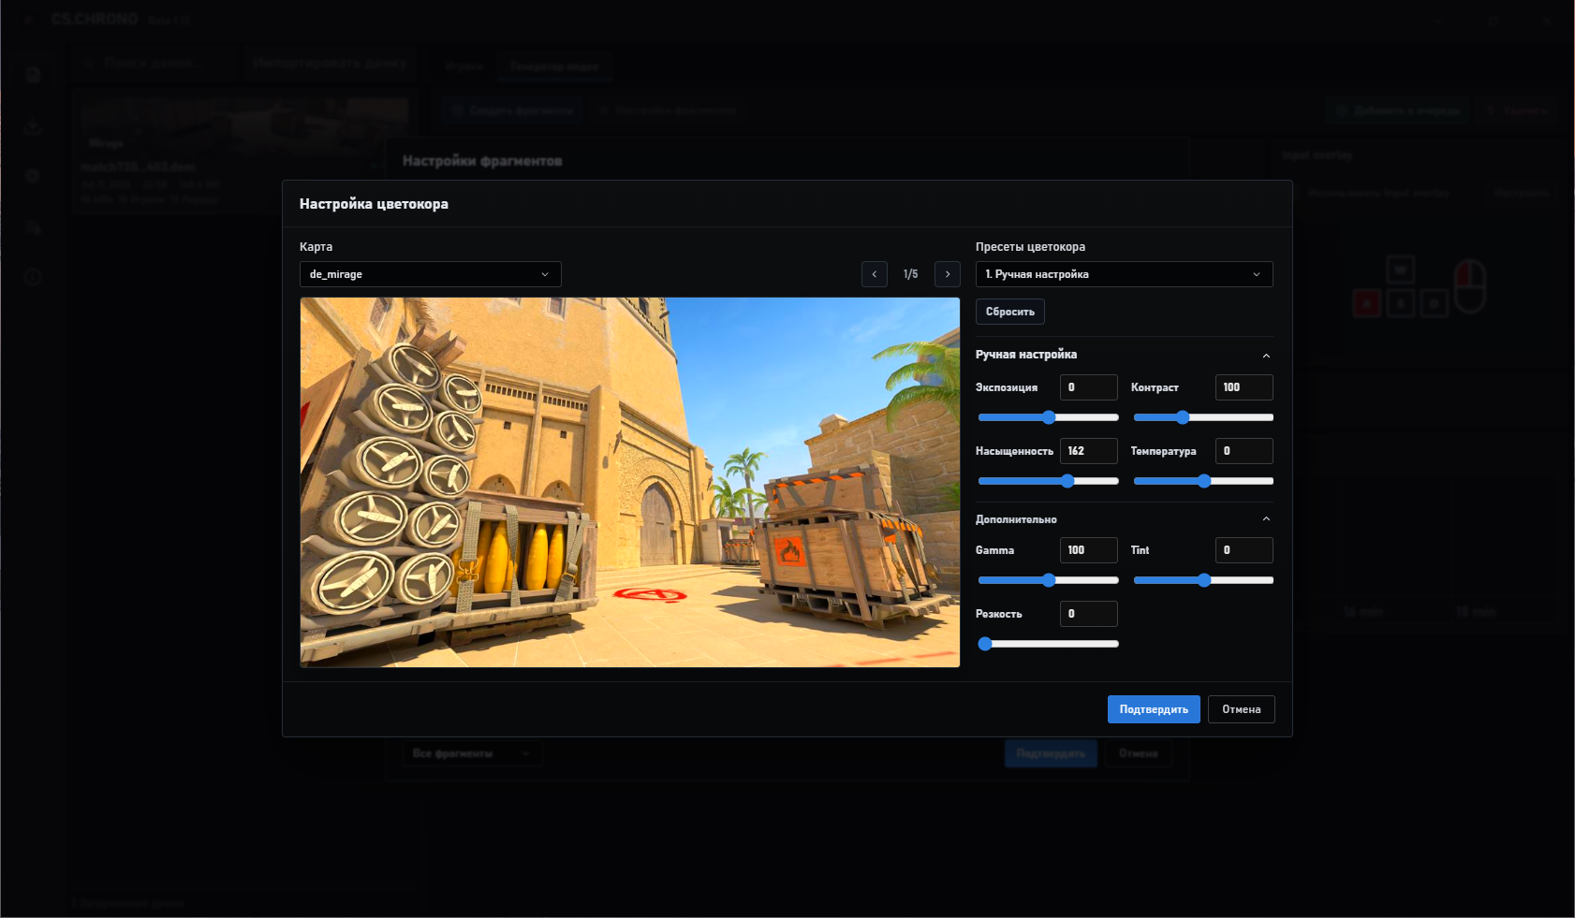1575x918 pixels.
Task: Click the Gamma slider handle
Action: coord(1049,580)
